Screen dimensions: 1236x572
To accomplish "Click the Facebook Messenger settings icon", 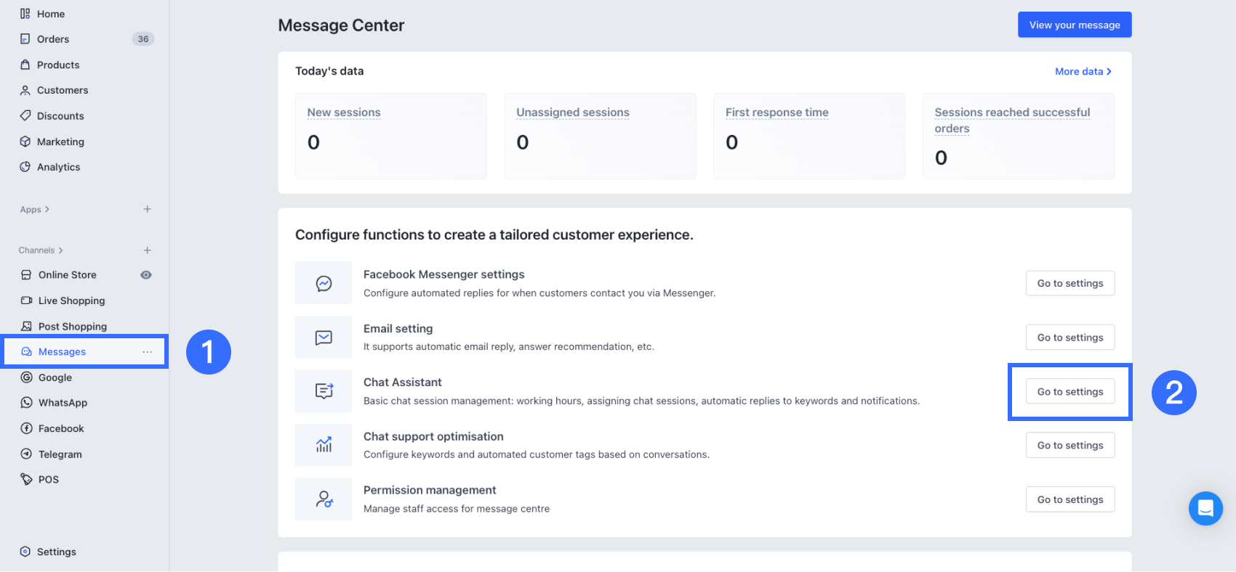I will coord(324,283).
